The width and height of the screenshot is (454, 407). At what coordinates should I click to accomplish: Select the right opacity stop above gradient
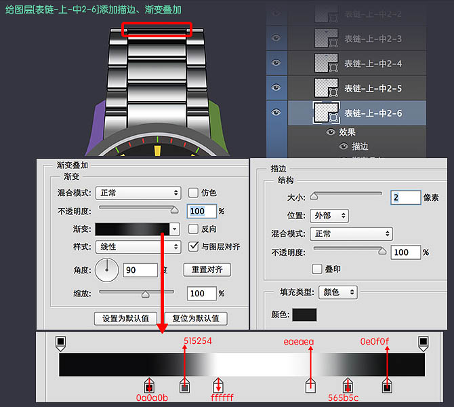(424, 343)
